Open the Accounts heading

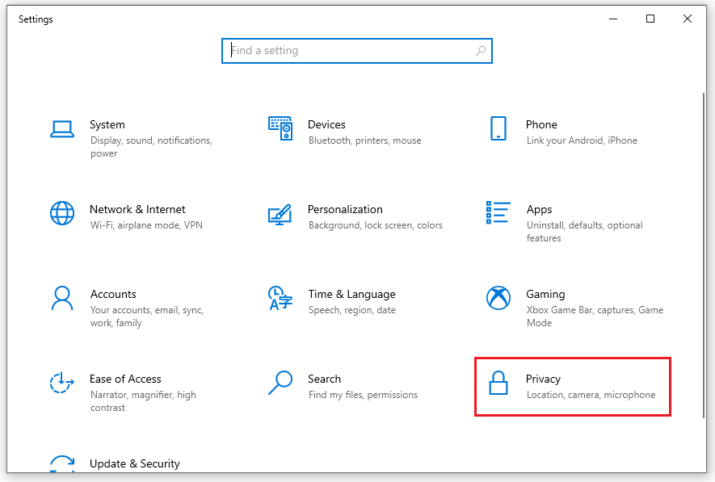pyautogui.click(x=113, y=294)
